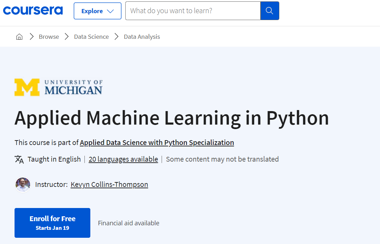Click inside the What do you want to learn field
This screenshot has height=244, width=380.
point(192,11)
